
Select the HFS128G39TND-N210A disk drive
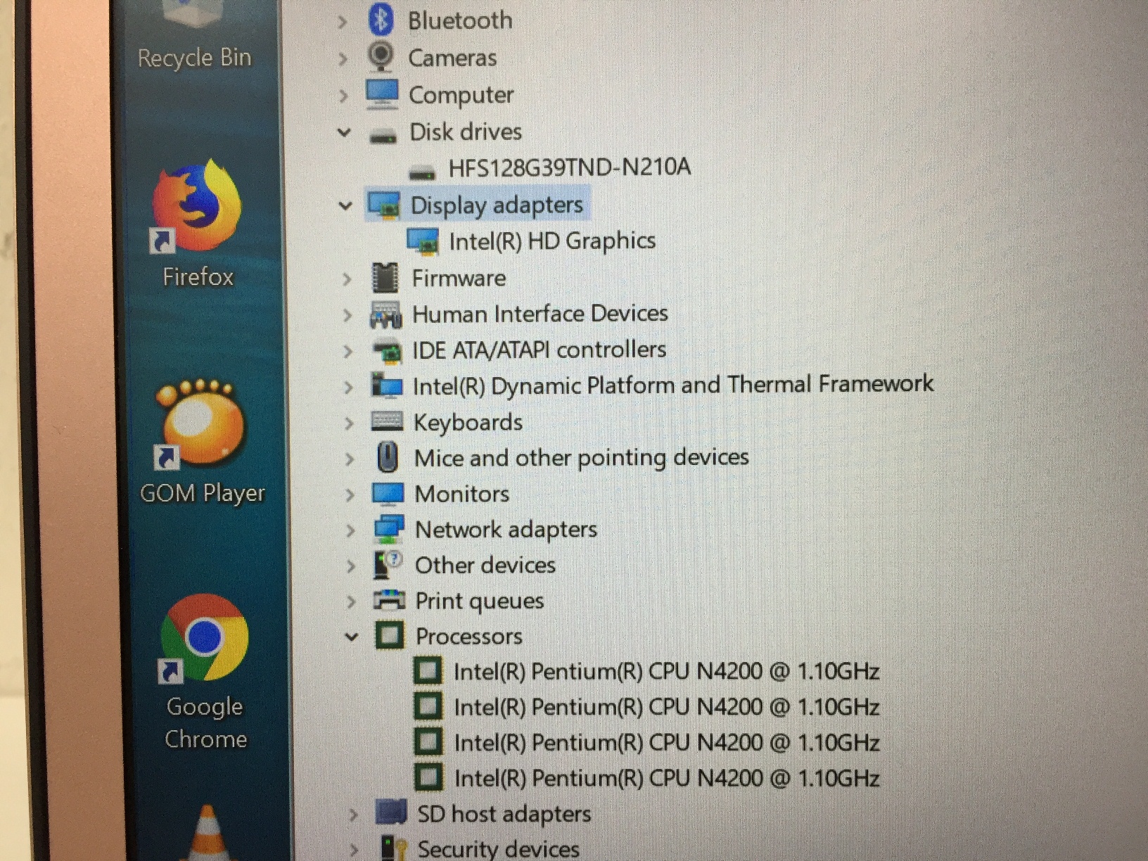(x=569, y=167)
